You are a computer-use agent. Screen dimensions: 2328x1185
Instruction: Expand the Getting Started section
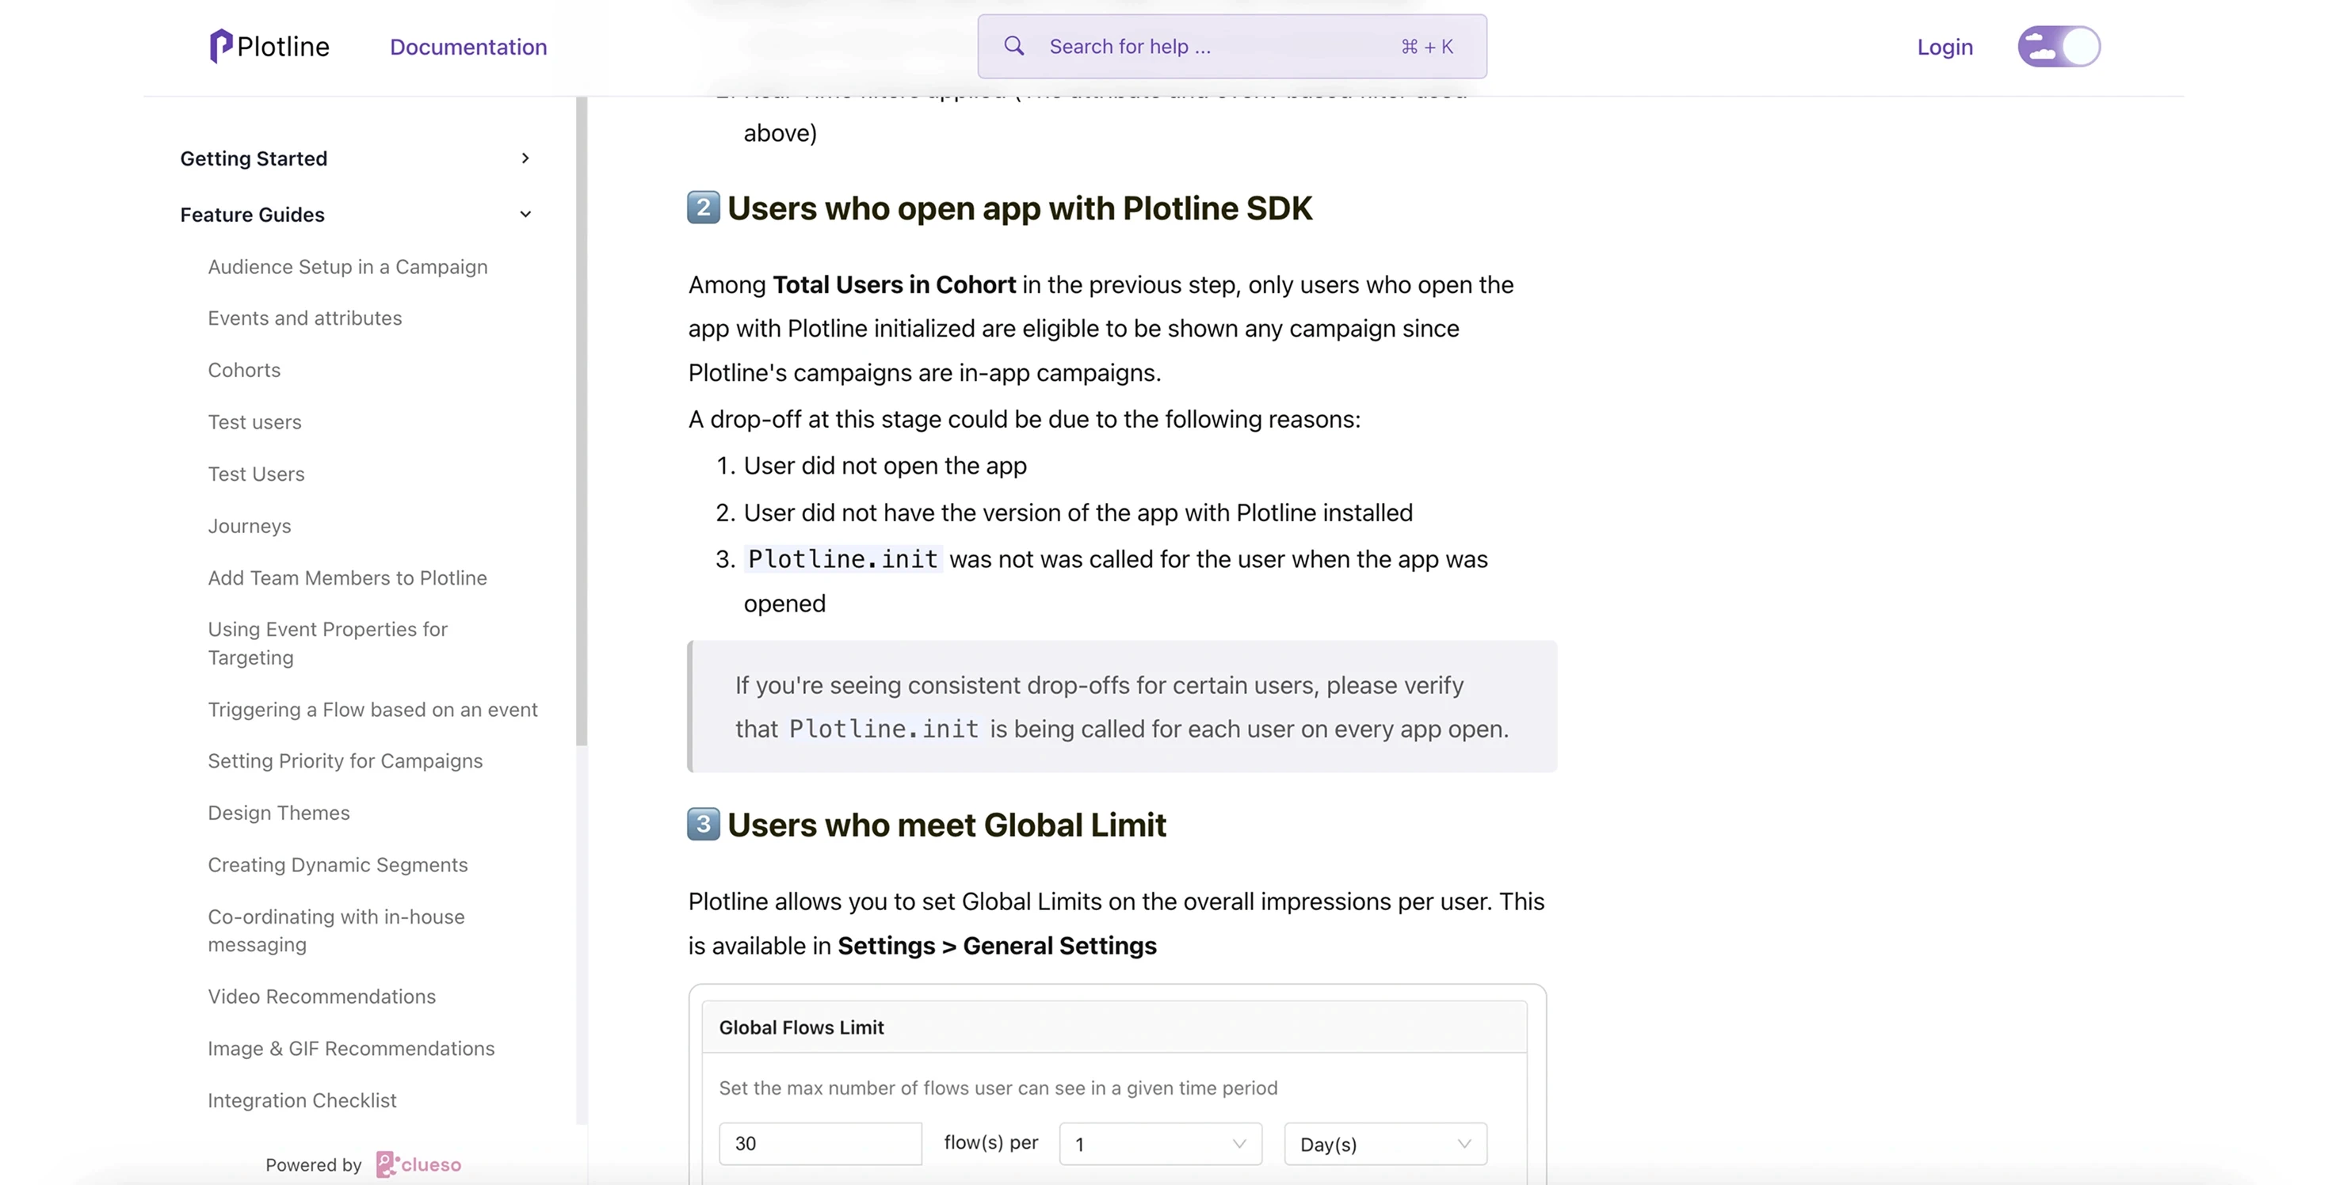tap(525, 158)
